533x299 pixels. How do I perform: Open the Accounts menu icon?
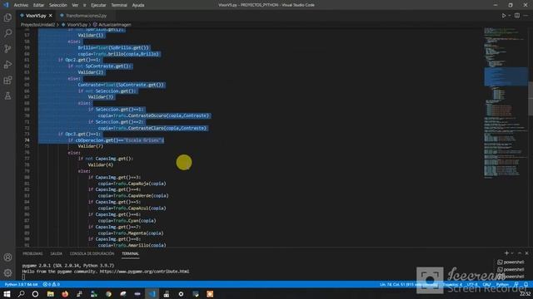(7, 257)
